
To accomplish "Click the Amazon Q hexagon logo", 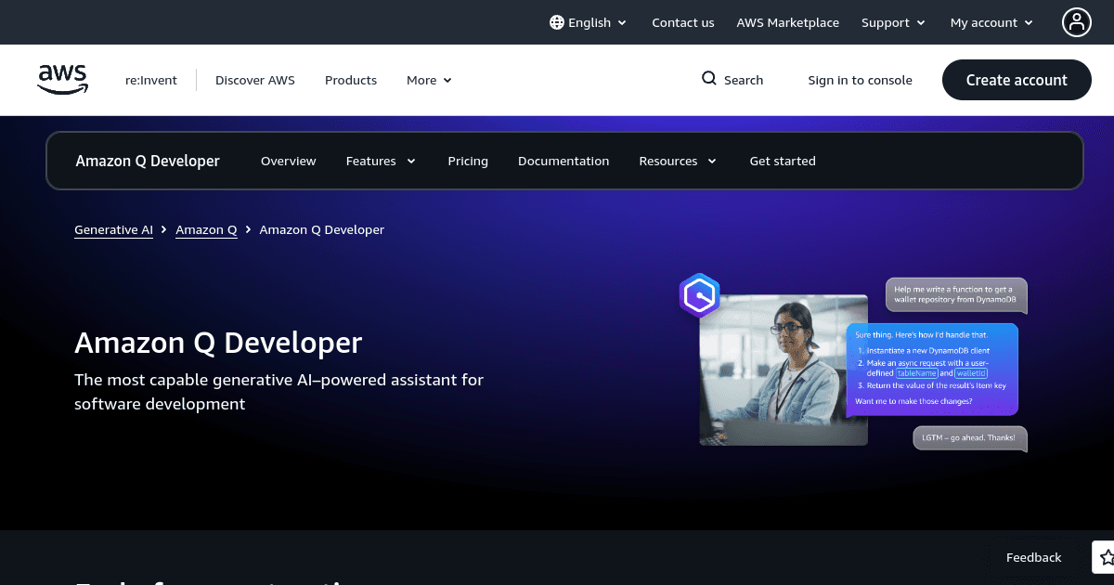I will [x=699, y=295].
